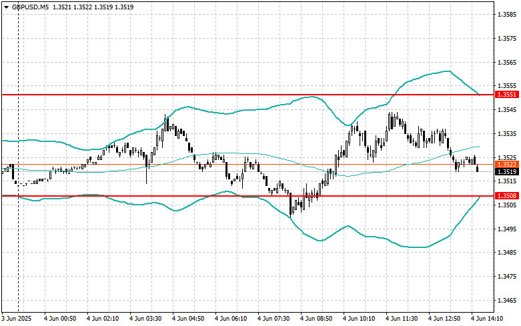Image resolution: width=521 pixels, height=326 pixels.
Task: Click the 3 Jun 2025 date label
Action: pos(17,319)
